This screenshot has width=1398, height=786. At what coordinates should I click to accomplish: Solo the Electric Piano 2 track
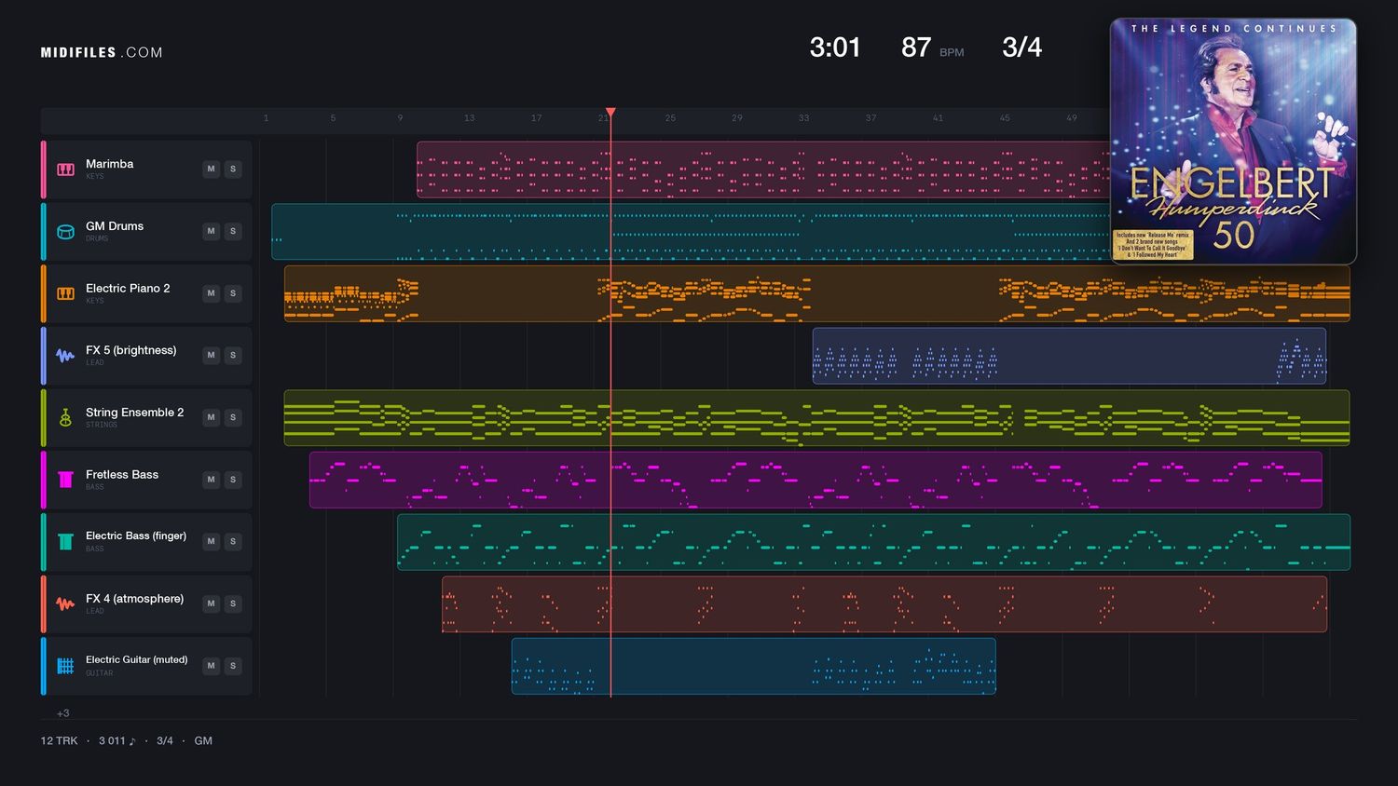(x=233, y=293)
